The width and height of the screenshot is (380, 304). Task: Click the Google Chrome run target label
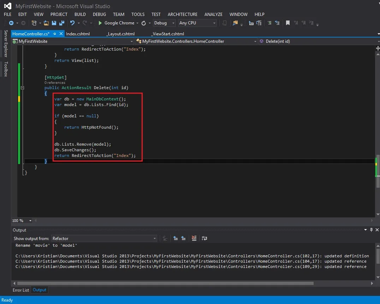pyautogui.click(x=119, y=23)
